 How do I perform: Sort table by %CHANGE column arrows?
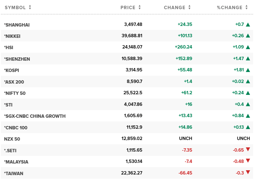click(x=247, y=8)
